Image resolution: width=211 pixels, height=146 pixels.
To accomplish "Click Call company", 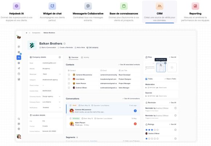I will [x=92, y=47].
